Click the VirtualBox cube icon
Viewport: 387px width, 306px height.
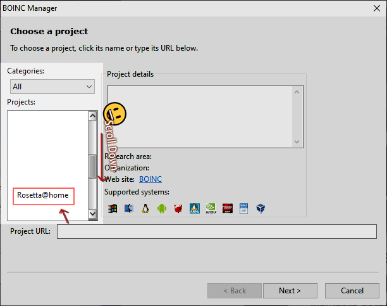point(261,208)
